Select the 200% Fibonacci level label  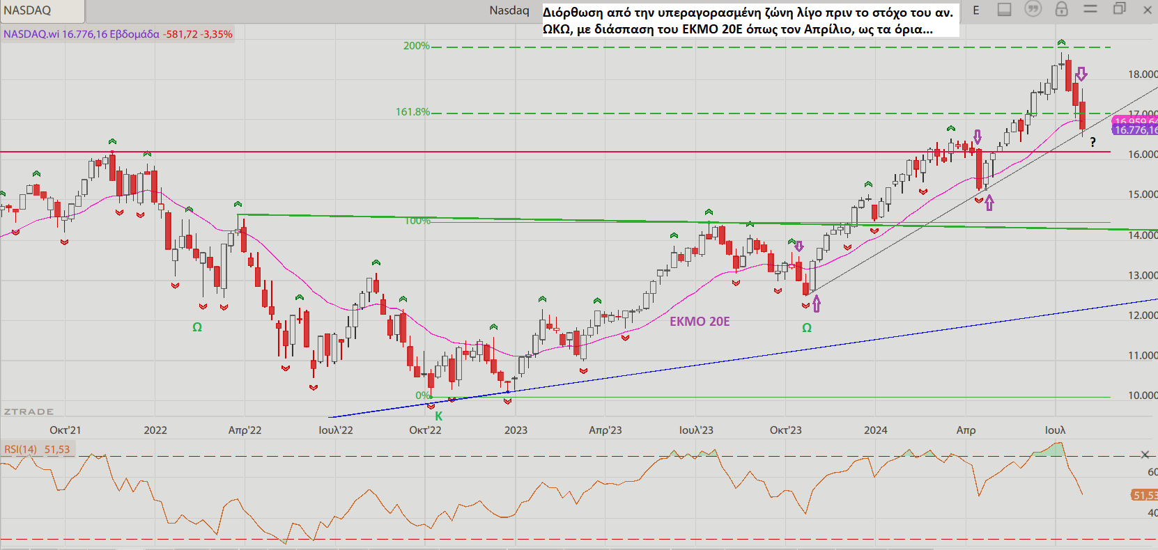416,46
